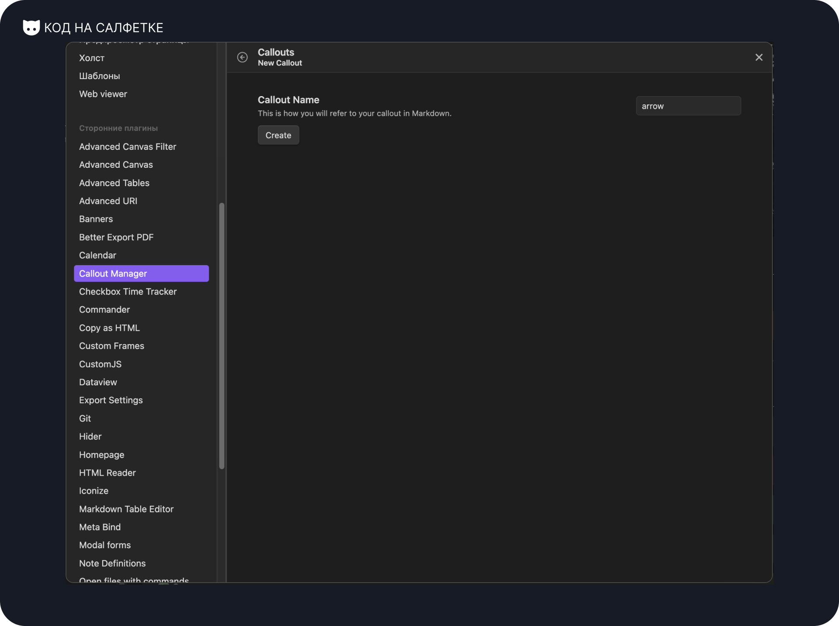Click the cat logo in the top bar

(31, 27)
